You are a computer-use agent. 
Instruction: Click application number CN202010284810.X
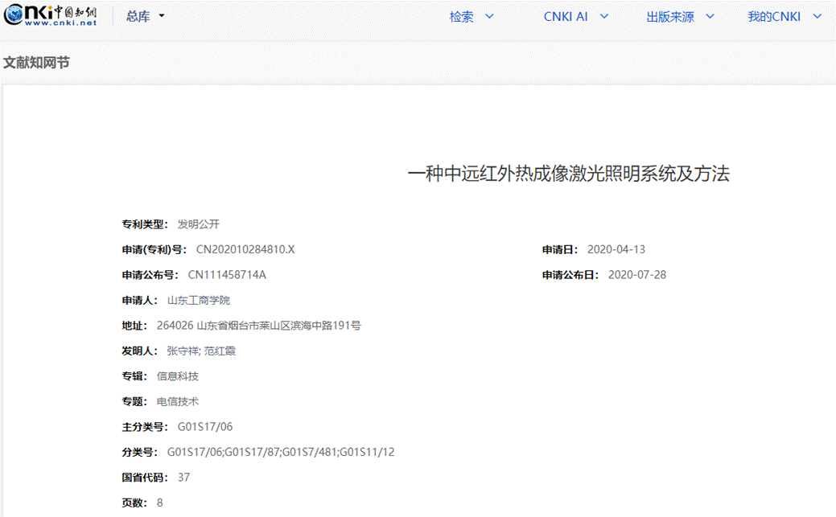coord(245,250)
